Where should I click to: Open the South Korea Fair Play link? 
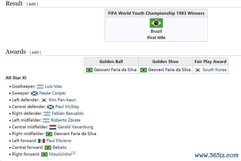point(214,70)
